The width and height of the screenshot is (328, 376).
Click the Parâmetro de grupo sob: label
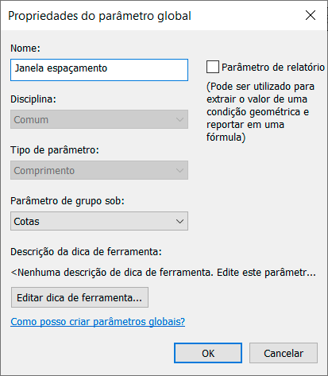[x=68, y=201]
